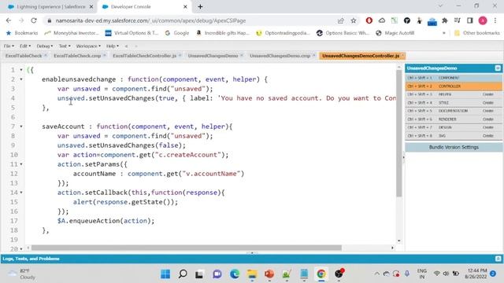Open the Chrome three-dot menu

pyautogui.click(x=495, y=20)
